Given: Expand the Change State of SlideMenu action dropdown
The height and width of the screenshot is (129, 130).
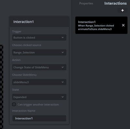Looking at the screenshot, I should 39,67.
